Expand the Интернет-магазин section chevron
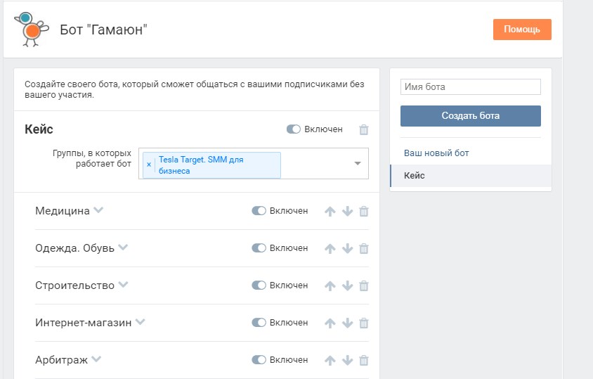The width and height of the screenshot is (593, 379). click(141, 322)
